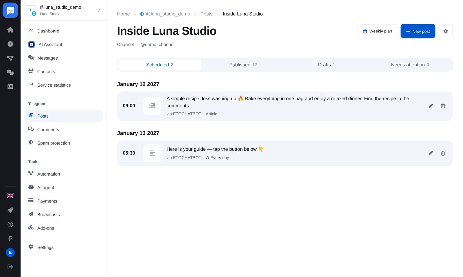Open the Weekly plan button
The height and width of the screenshot is (277, 463).
(377, 31)
